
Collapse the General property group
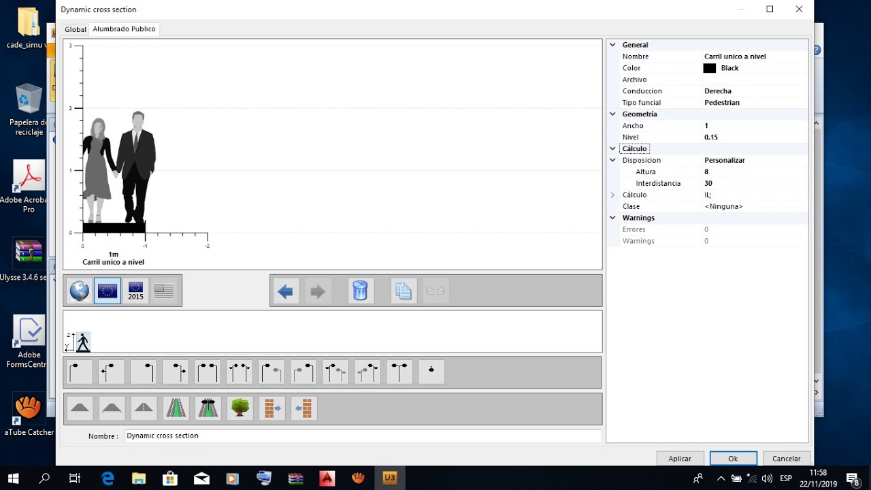click(x=612, y=45)
